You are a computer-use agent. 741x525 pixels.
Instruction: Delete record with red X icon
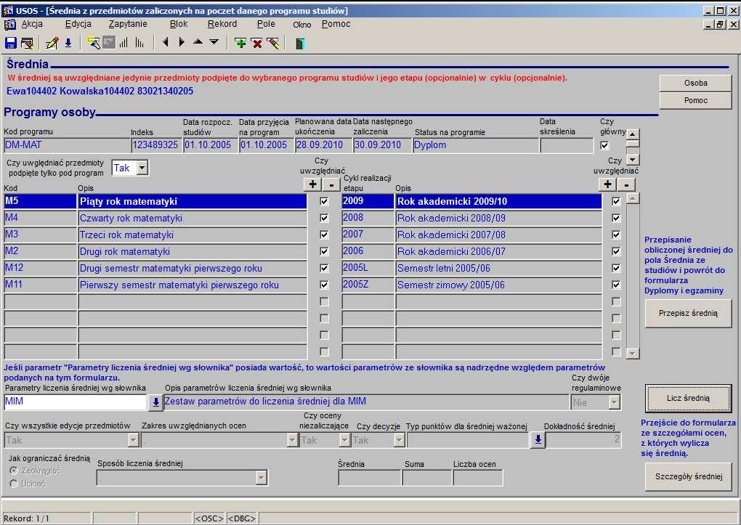click(x=256, y=43)
